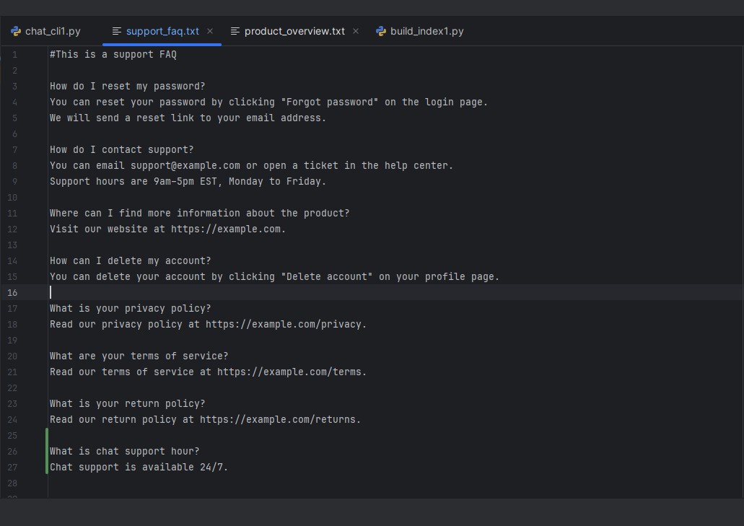Select the build_index1.py tab

426,31
